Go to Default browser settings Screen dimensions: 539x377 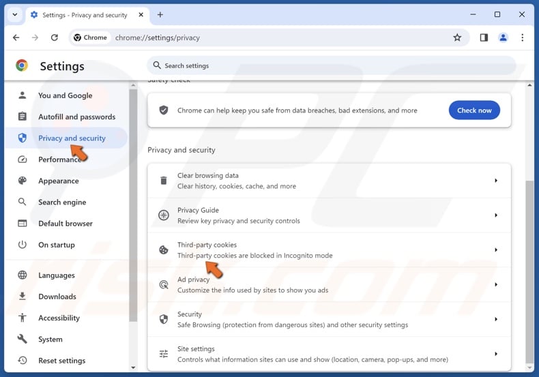tap(67, 224)
